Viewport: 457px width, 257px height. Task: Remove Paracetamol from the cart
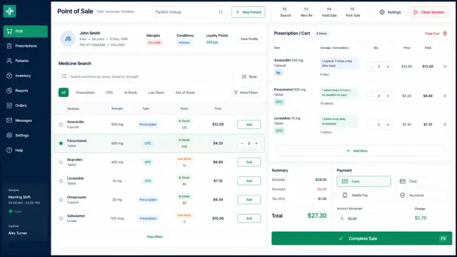point(445,96)
